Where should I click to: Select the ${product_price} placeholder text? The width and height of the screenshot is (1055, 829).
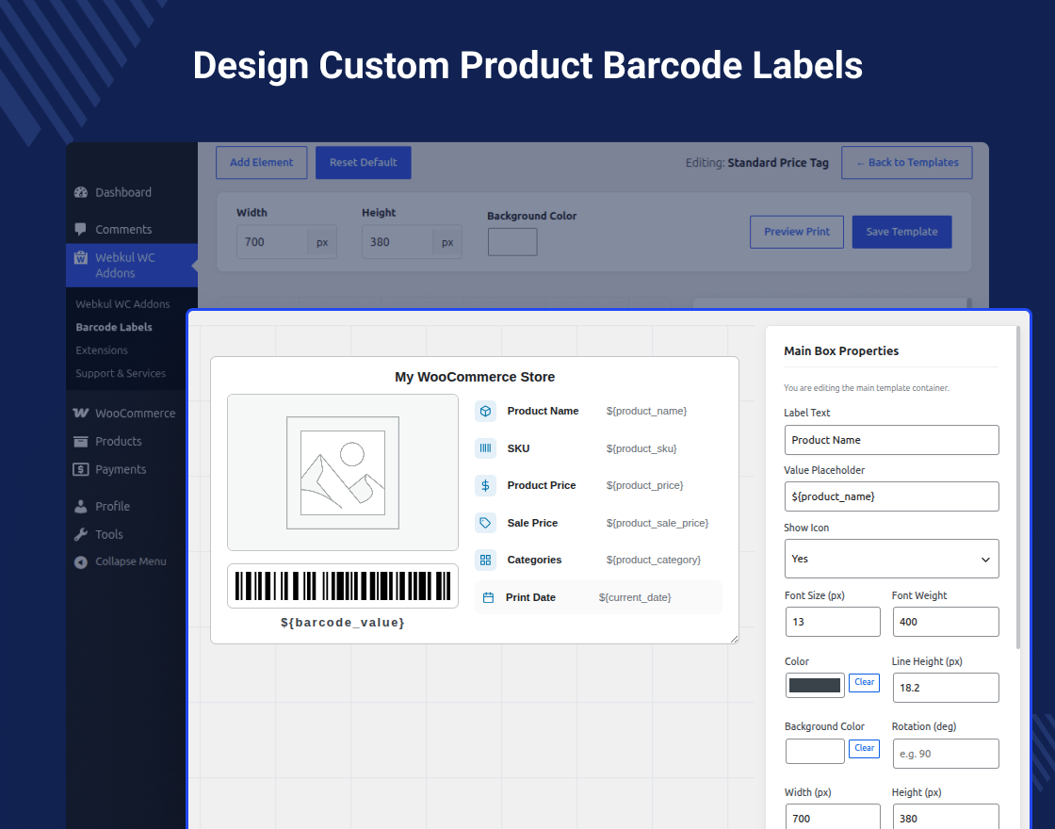pyautogui.click(x=644, y=486)
